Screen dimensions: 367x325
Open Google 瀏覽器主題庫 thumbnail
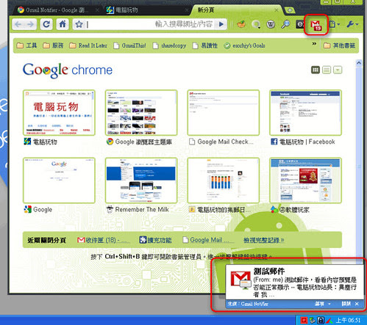141,113
